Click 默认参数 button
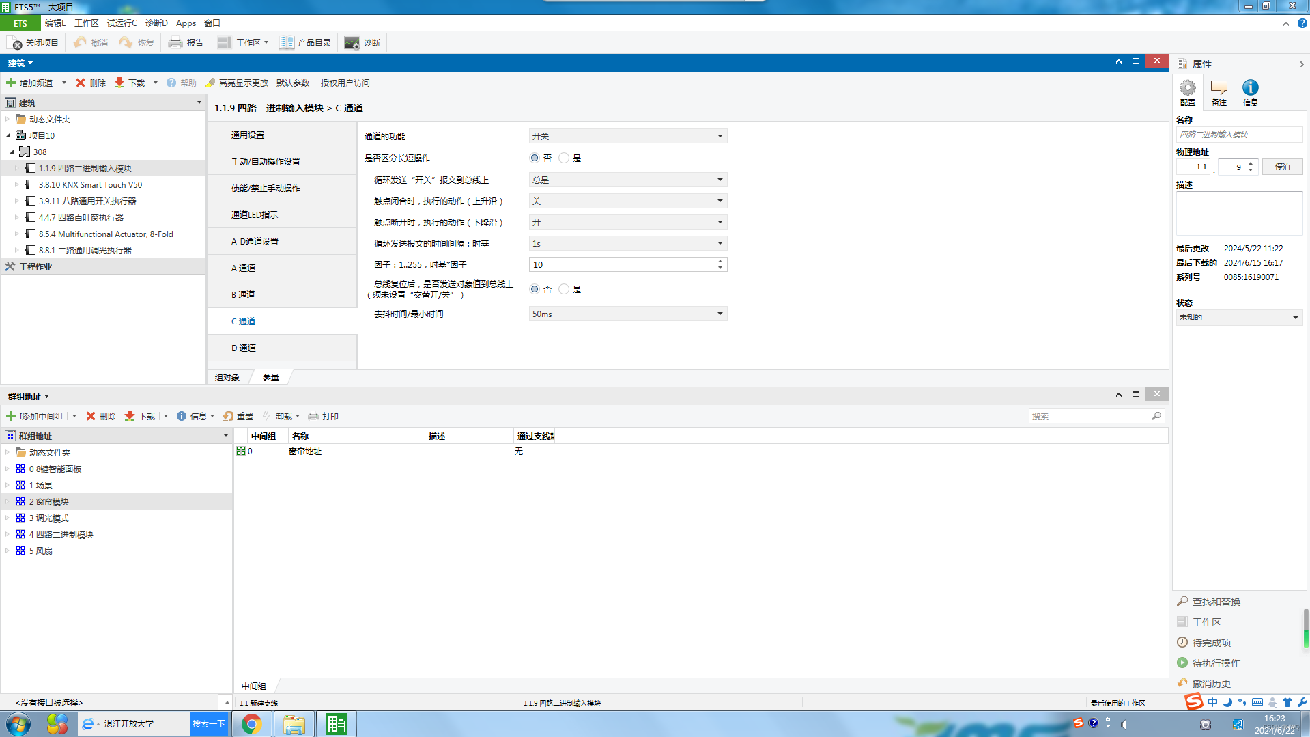The image size is (1310, 737). pos(293,83)
